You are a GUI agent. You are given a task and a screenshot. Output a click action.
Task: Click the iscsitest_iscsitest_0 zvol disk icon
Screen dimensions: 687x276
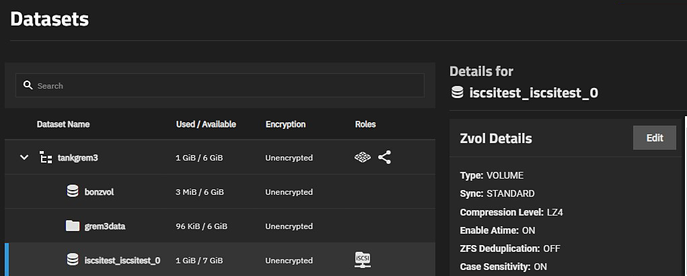(x=73, y=259)
